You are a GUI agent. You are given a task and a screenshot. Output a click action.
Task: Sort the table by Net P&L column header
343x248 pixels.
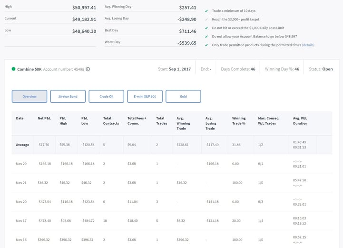(45, 118)
